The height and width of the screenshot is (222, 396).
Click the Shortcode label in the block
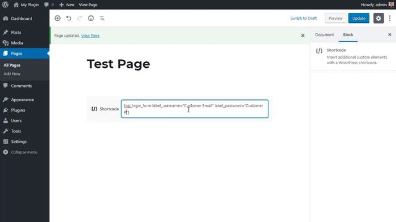click(109, 109)
